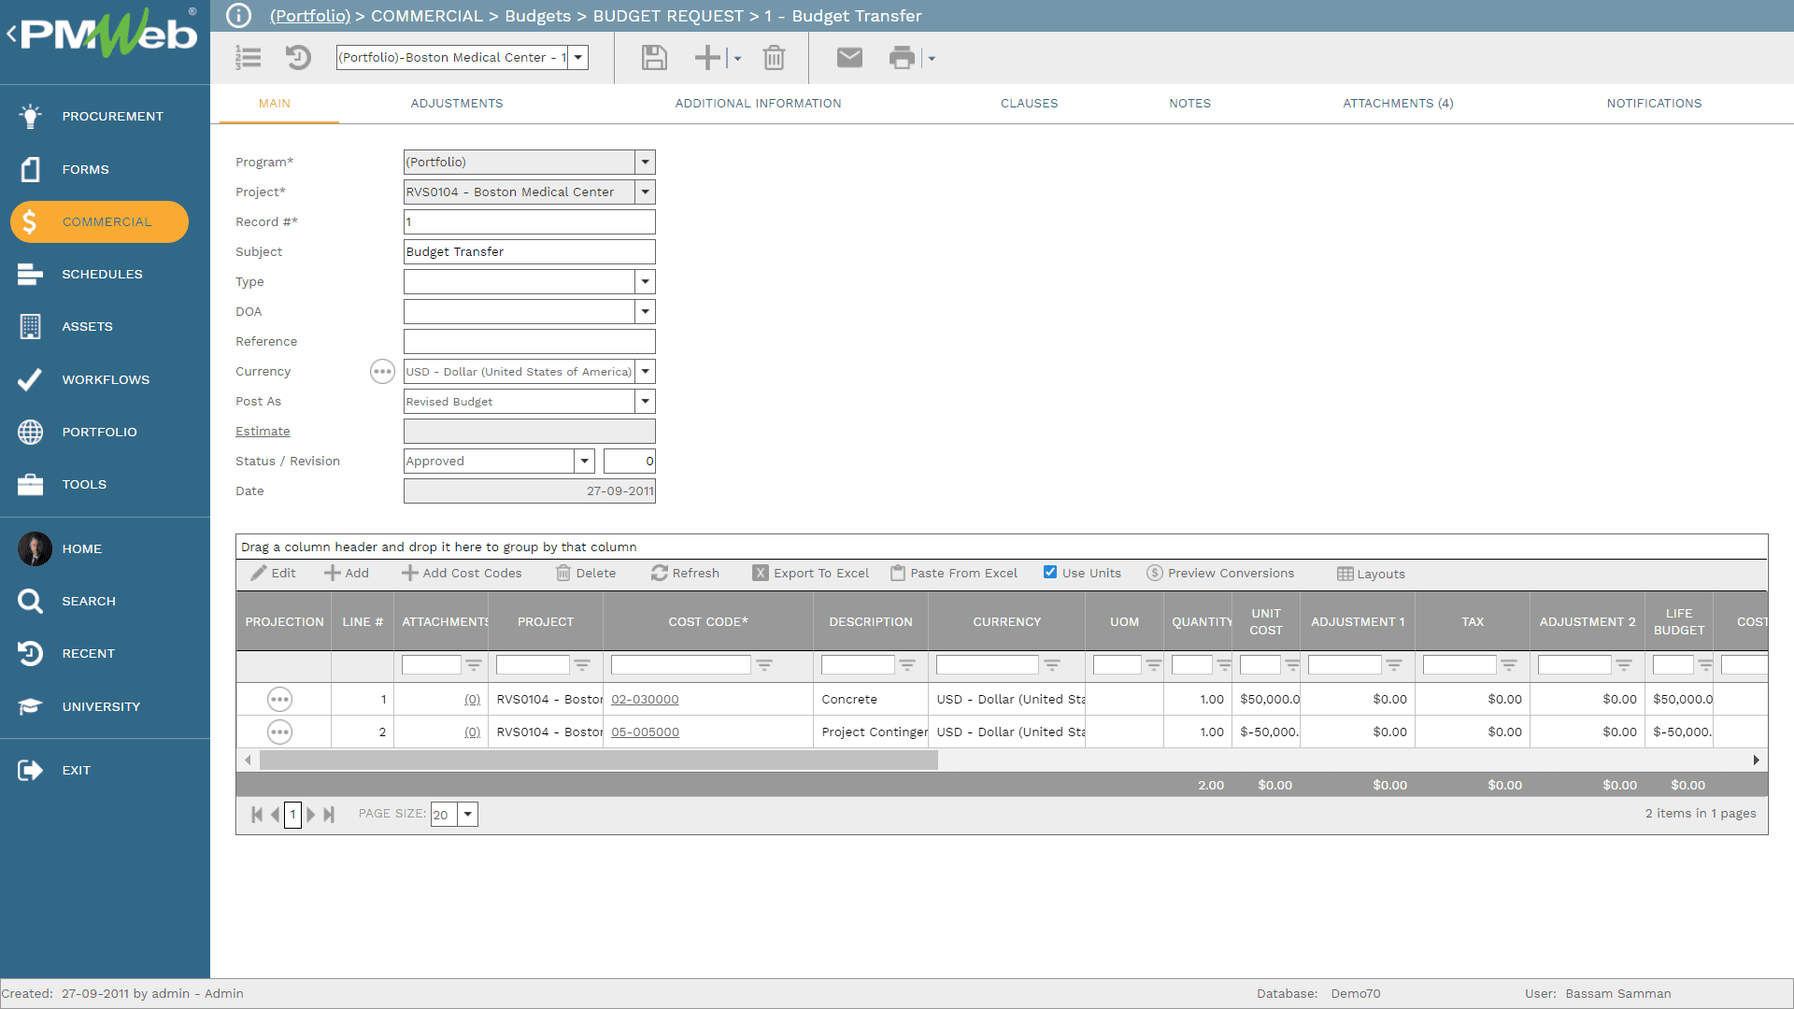Expand the Type dropdown
This screenshot has width=1794, height=1009.
pos(645,281)
